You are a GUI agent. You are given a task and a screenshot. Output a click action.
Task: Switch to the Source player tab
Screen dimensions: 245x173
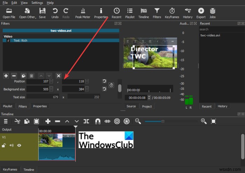tap(131, 106)
